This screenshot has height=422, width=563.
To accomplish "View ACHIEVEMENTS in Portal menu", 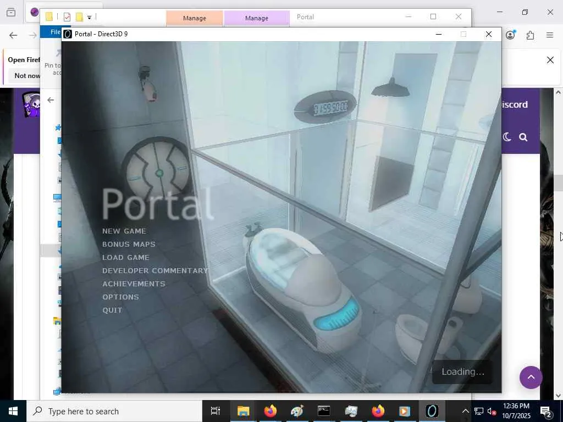I will click(134, 284).
